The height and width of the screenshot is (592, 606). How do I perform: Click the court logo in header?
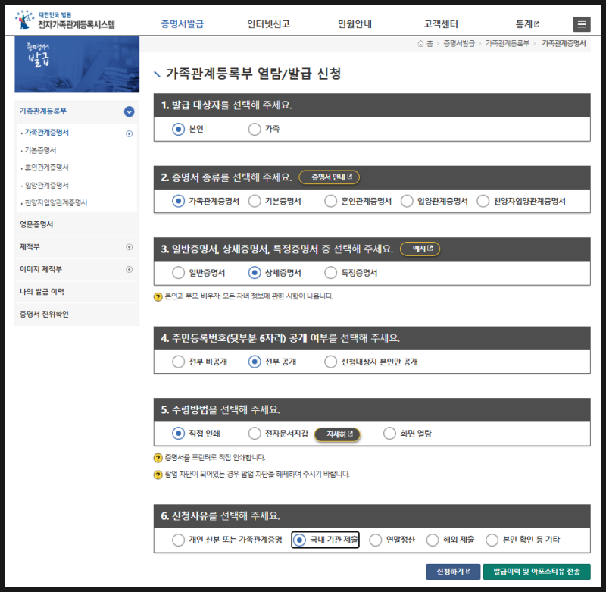pyautogui.click(x=65, y=20)
